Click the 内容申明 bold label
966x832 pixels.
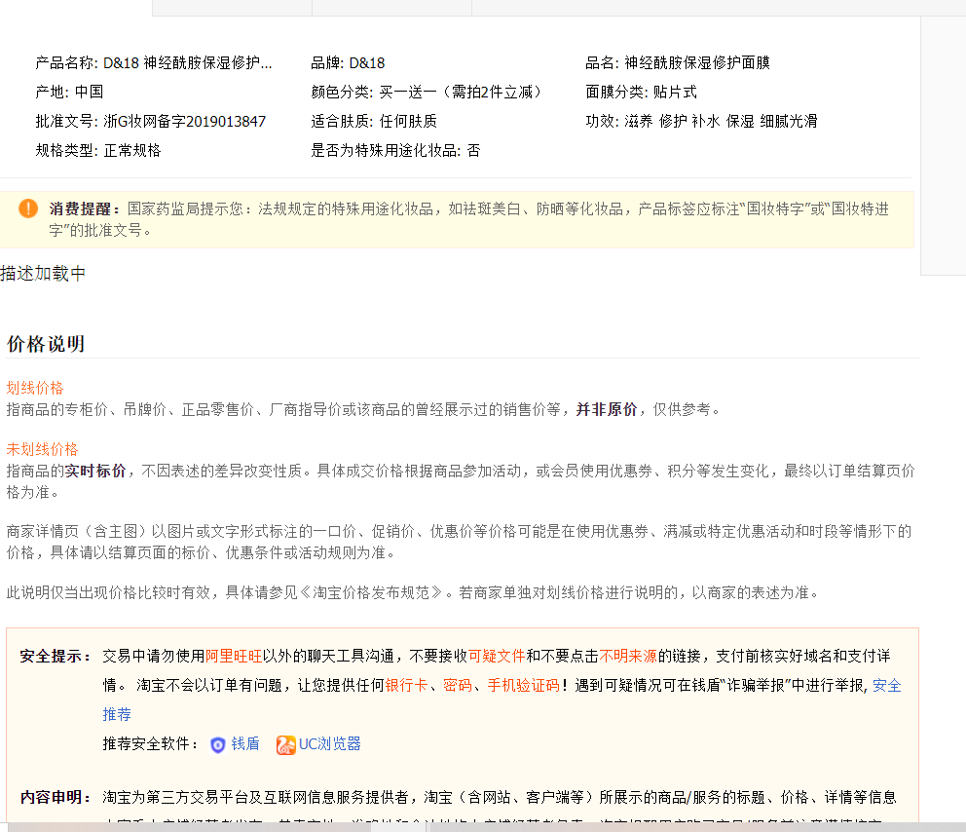(56, 798)
